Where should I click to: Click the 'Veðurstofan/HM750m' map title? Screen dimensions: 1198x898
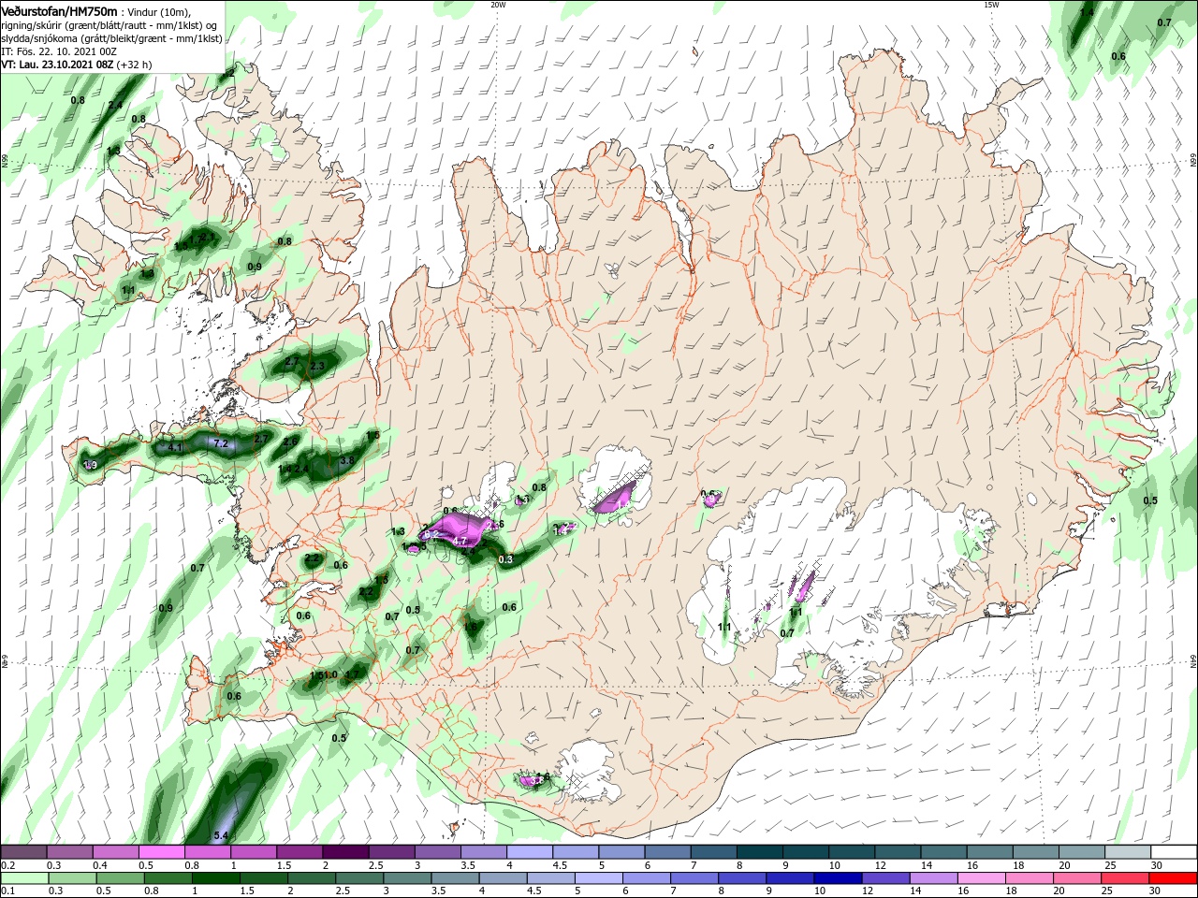(59, 11)
